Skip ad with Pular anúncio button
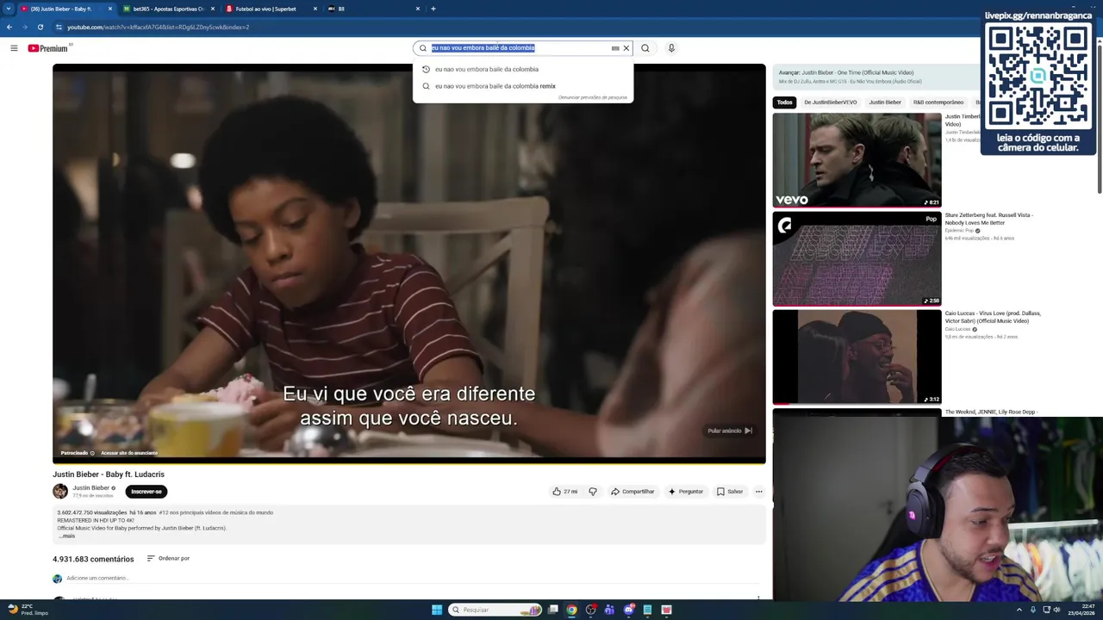Image resolution: width=1103 pixels, height=620 pixels. tap(731, 431)
